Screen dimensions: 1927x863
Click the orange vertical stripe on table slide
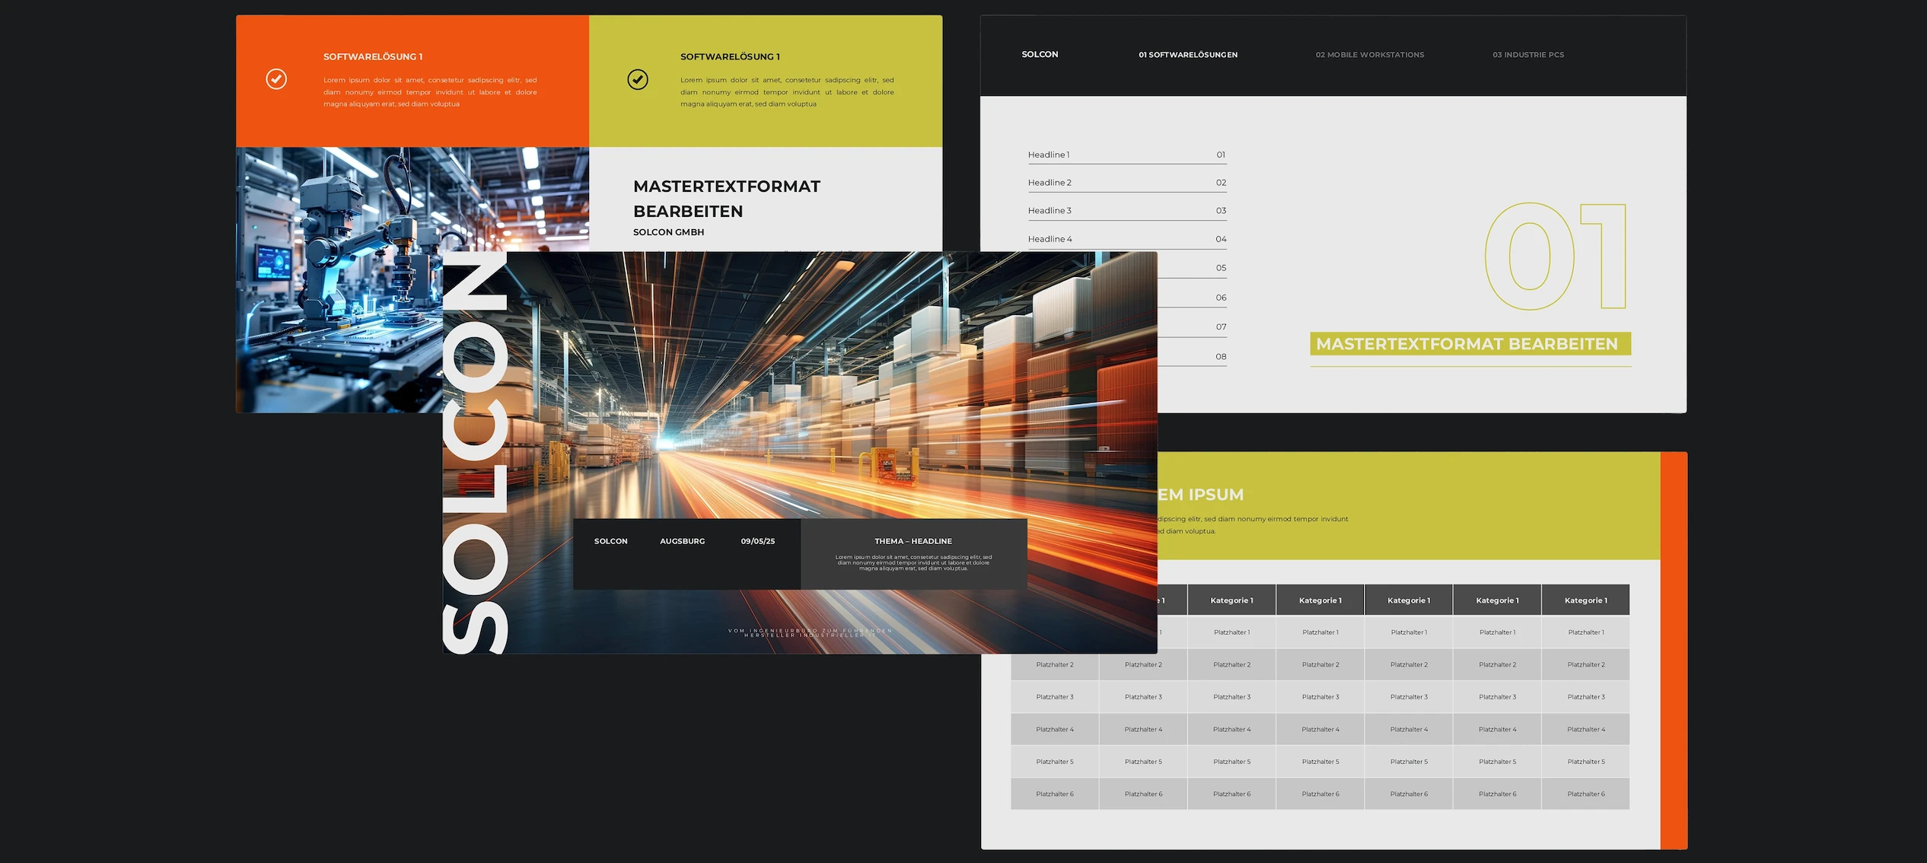click(x=1673, y=651)
